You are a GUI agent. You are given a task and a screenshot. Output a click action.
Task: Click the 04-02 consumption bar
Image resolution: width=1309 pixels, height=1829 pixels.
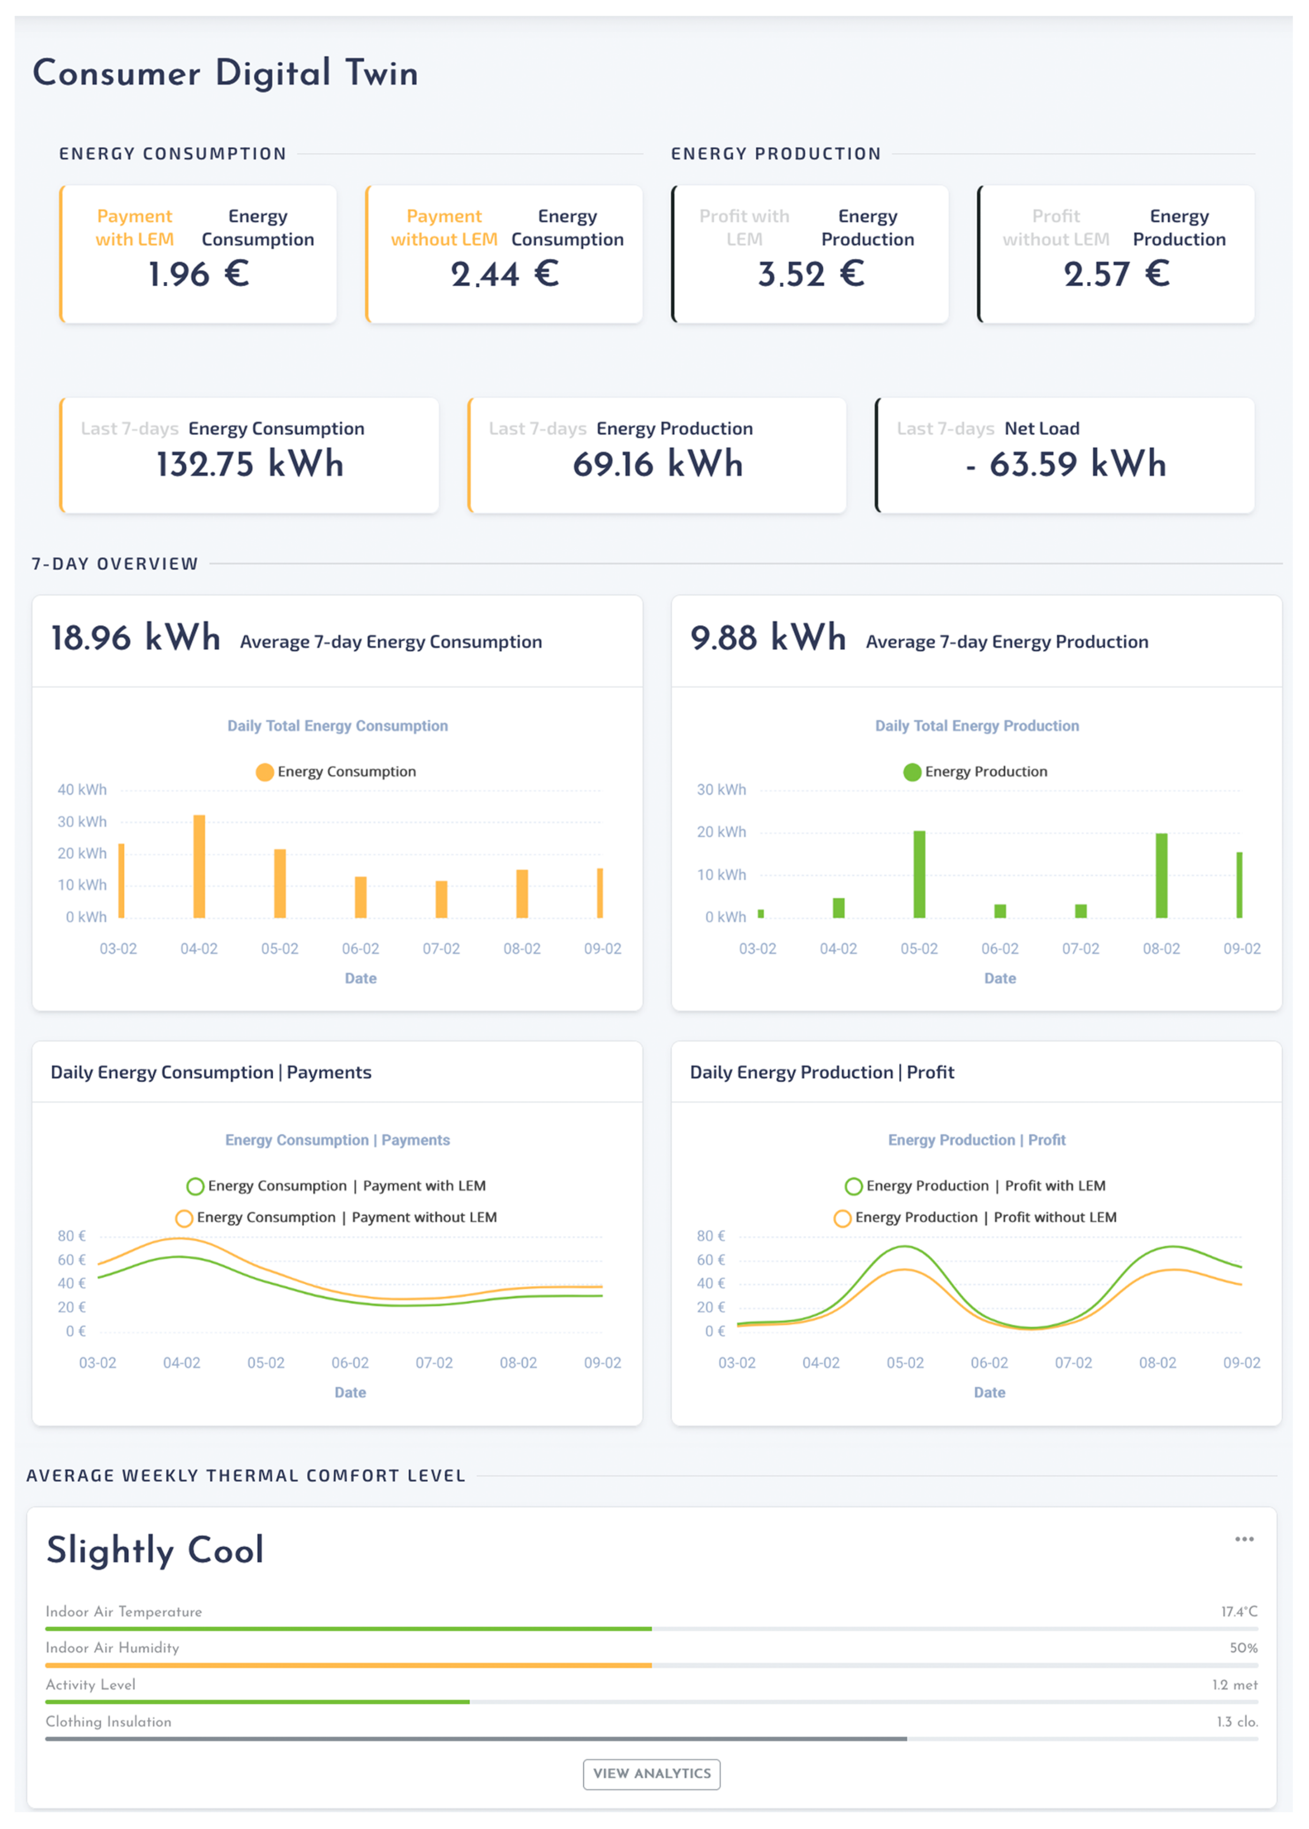tap(199, 867)
